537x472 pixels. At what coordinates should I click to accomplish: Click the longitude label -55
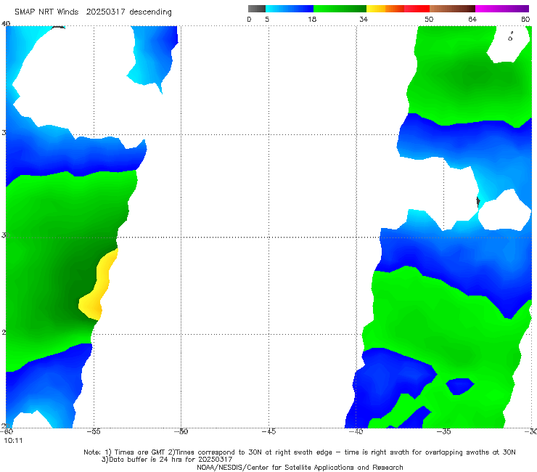(94, 431)
